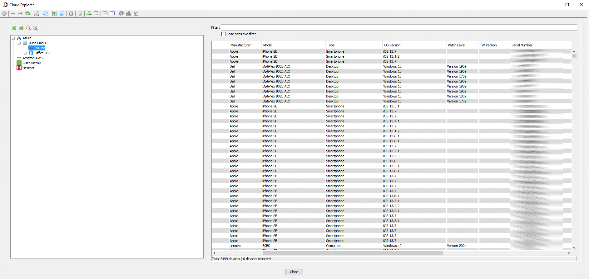Viewport: 589px width, 279px height.
Task: Select the vertical split layout icon
Action: pyautogui.click(x=112, y=13)
